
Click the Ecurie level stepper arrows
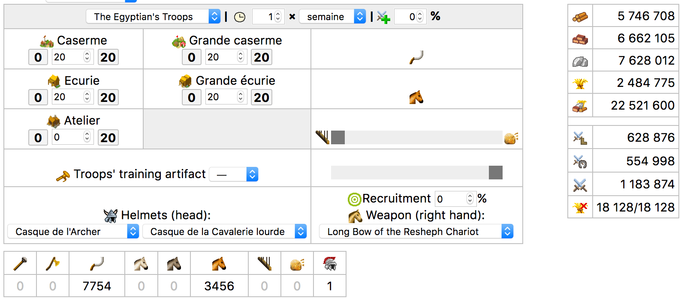coord(87,97)
